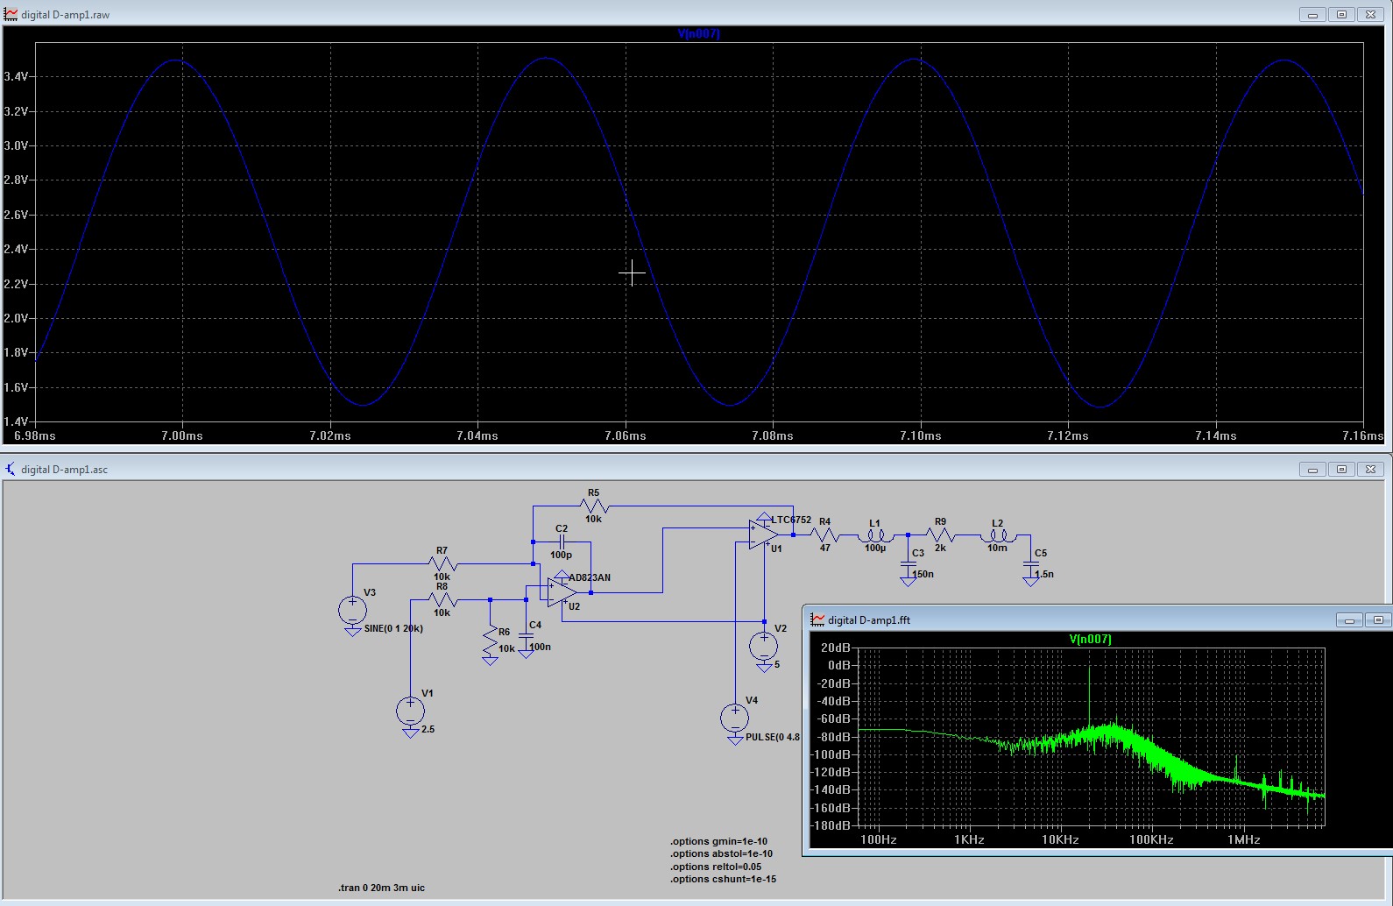1393x906 pixels.
Task: Click the 7.16ms time axis label
Action: pyautogui.click(x=1363, y=435)
